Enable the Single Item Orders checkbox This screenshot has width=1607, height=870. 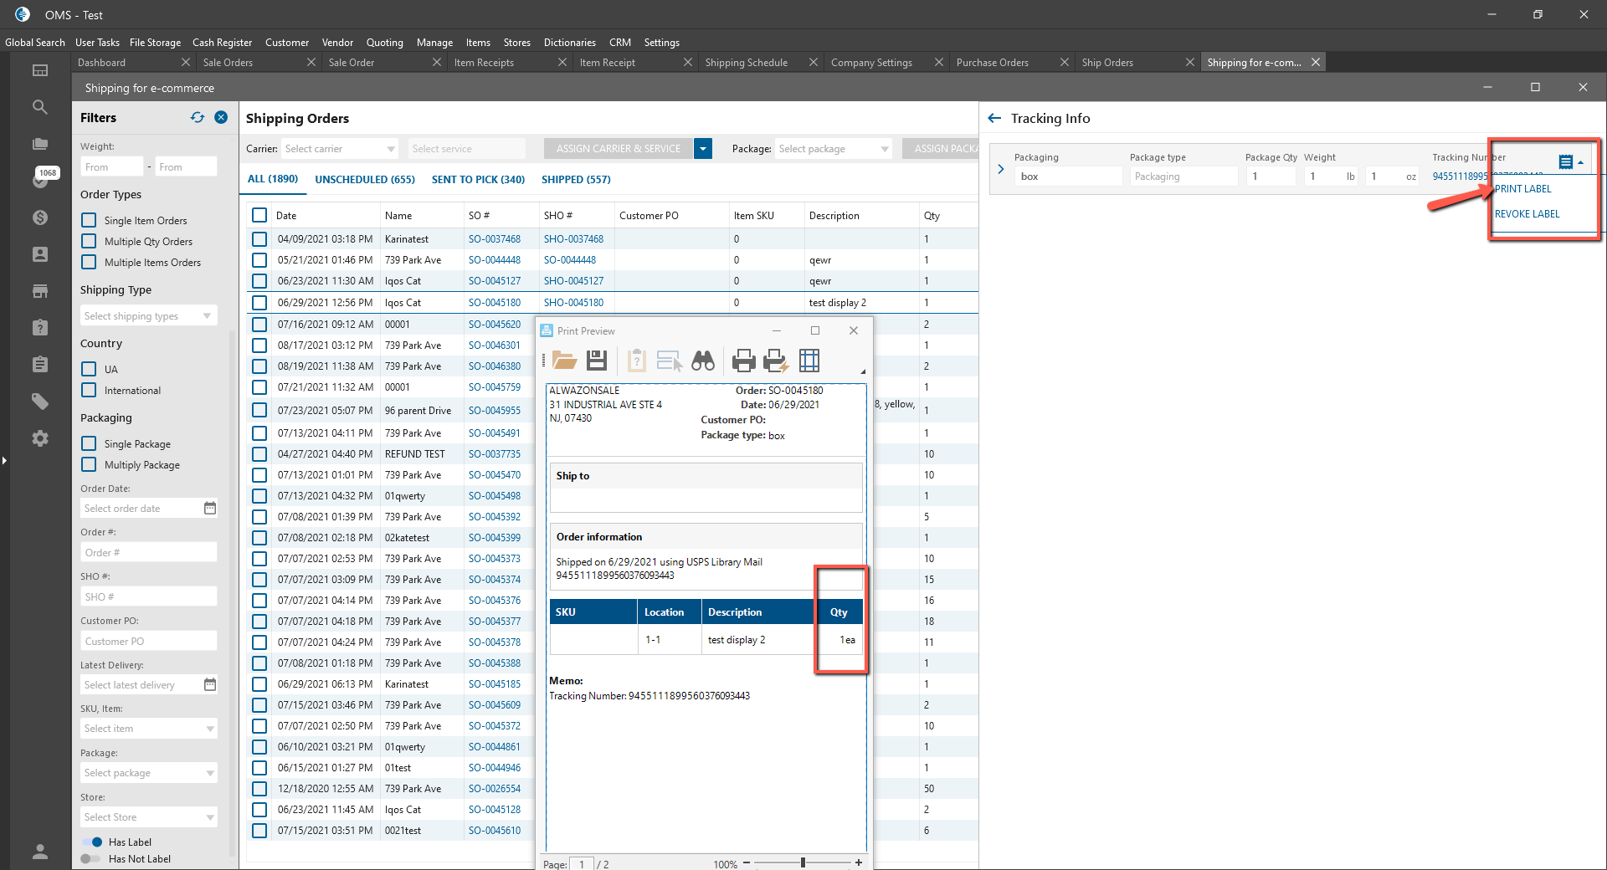pyautogui.click(x=89, y=221)
